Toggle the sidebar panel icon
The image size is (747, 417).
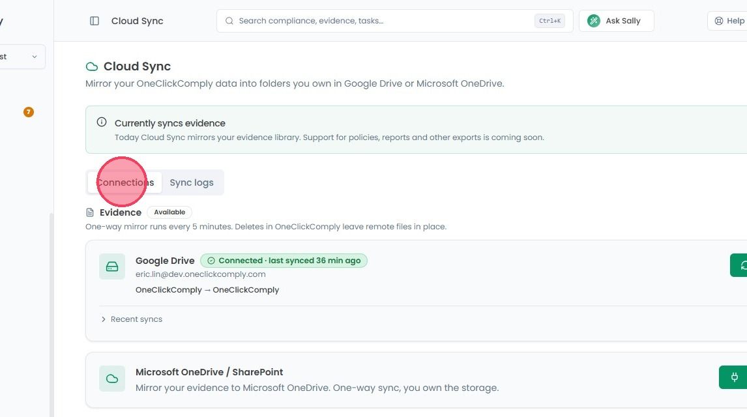(x=95, y=21)
